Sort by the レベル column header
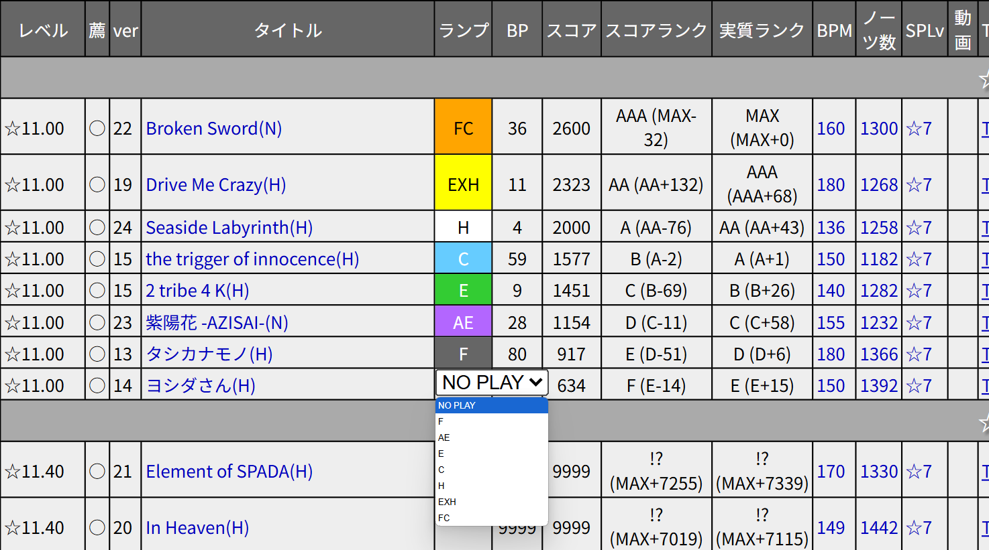 43,29
